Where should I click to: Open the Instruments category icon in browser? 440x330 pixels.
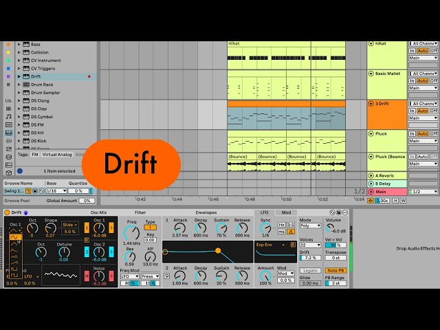(x=9, y=133)
